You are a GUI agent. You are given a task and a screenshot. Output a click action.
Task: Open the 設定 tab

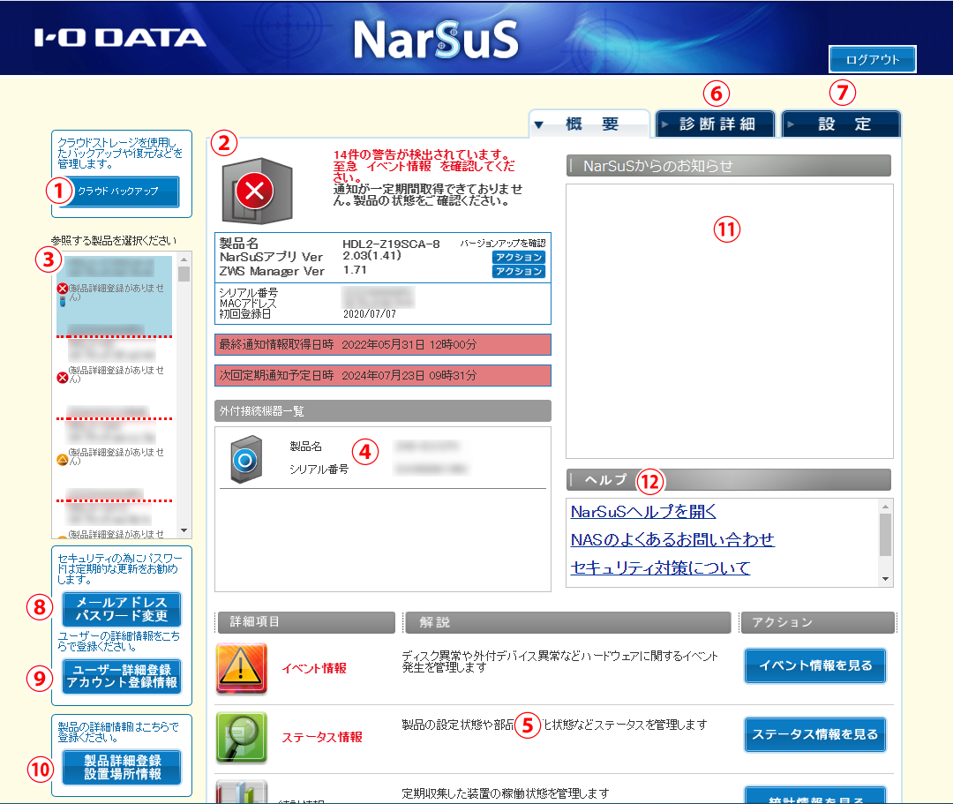841,124
